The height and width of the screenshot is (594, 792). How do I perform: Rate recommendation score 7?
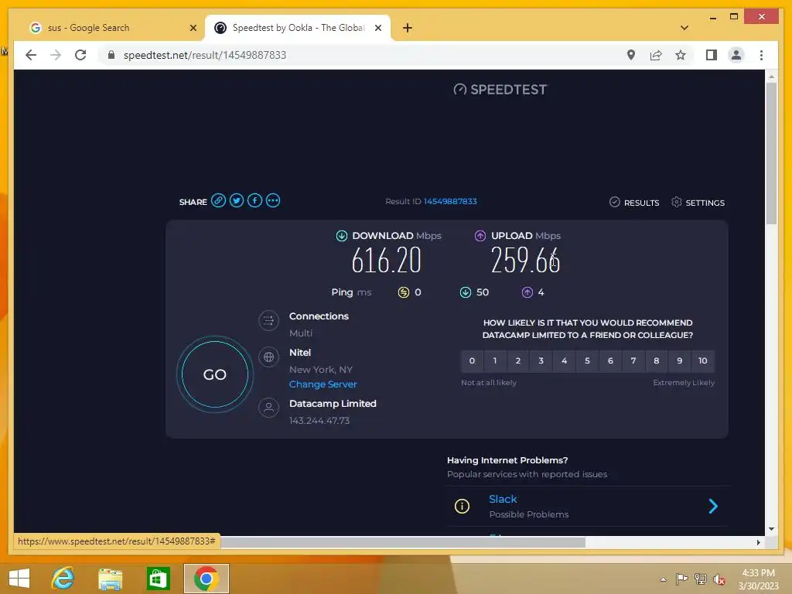pyautogui.click(x=633, y=360)
